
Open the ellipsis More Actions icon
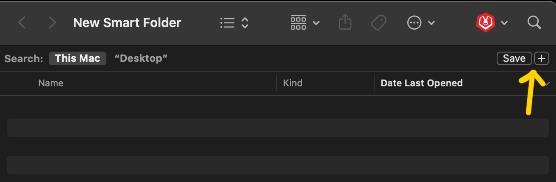tap(414, 22)
